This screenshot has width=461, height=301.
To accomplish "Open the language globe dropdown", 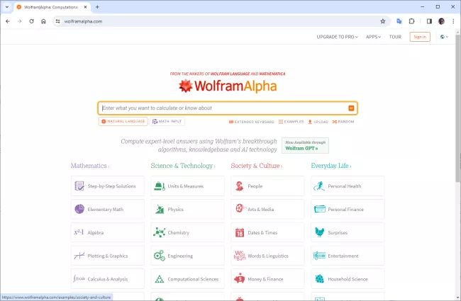I will (445, 37).
